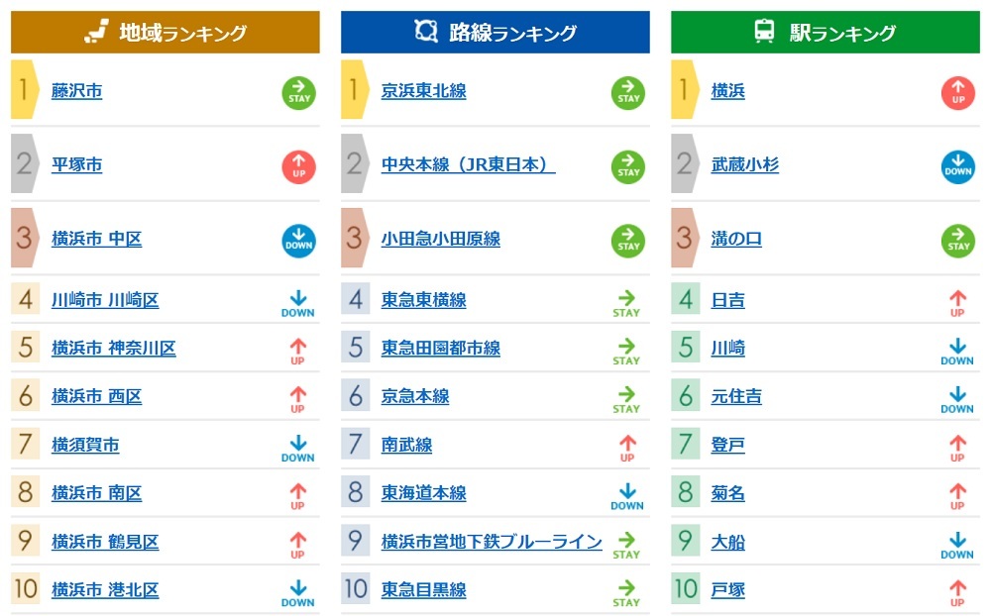The height and width of the screenshot is (616, 991).
Task: Click the route icon in 路線ランキング header
Action: [x=426, y=31]
